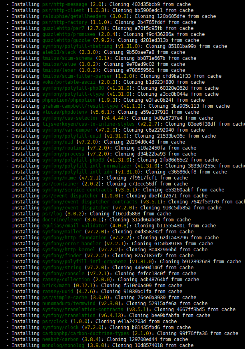Click symfony/service-contracts package name
The image size is (245, 349).
(x=77, y=190)
